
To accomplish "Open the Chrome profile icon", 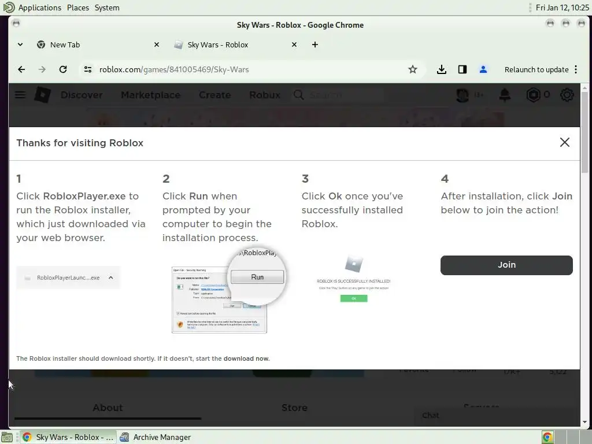I will click(x=483, y=69).
